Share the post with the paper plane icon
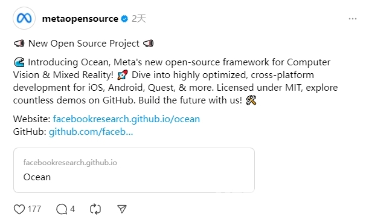 (122, 209)
